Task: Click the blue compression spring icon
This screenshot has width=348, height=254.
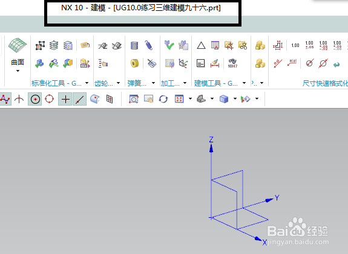Action: [134, 46]
